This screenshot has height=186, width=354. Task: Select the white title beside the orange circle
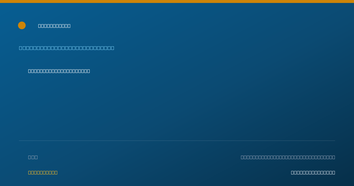[x=54, y=26]
